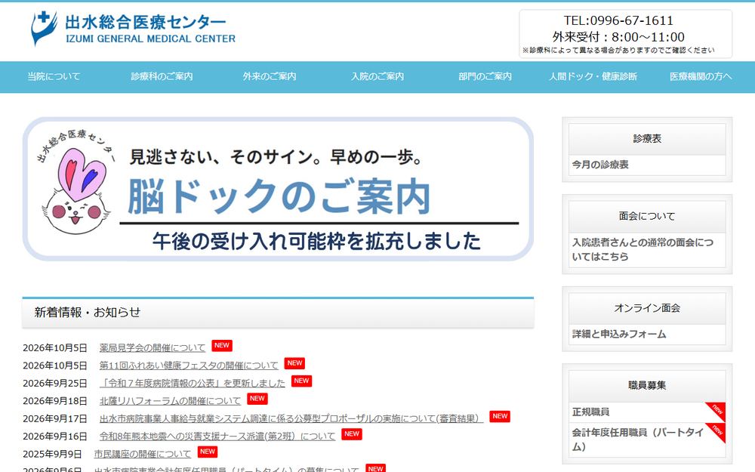
Task: Click the date 2026年9月16日
Action: coord(55,437)
